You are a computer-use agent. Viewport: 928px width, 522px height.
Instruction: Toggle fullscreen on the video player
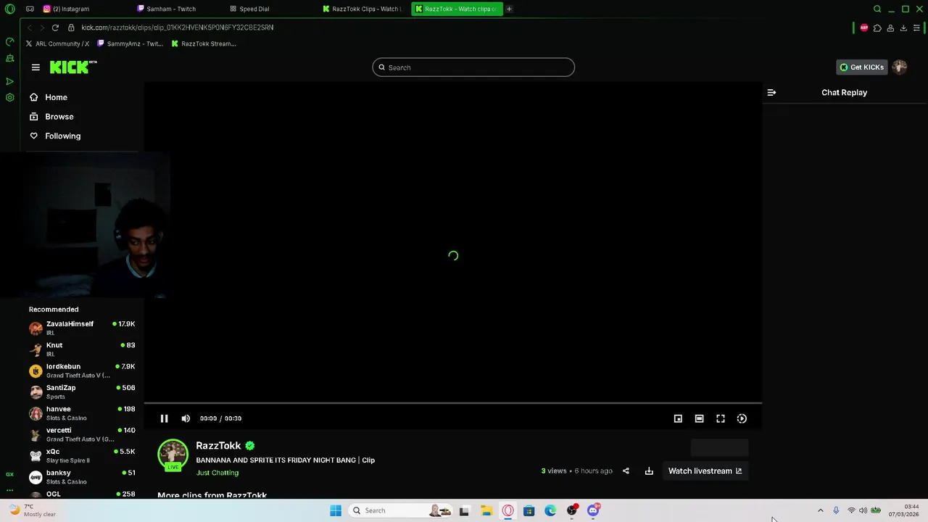[x=721, y=418]
